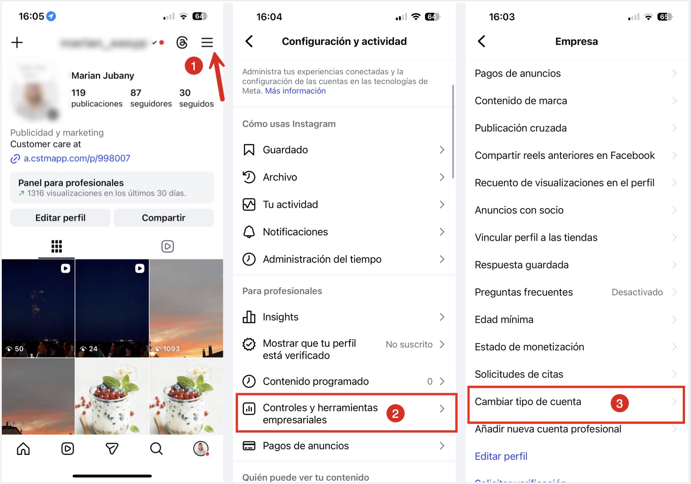Image resolution: width=691 pixels, height=484 pixels.
Task: Tap the Threads icon in profile header
Action: tap(182, 43)
